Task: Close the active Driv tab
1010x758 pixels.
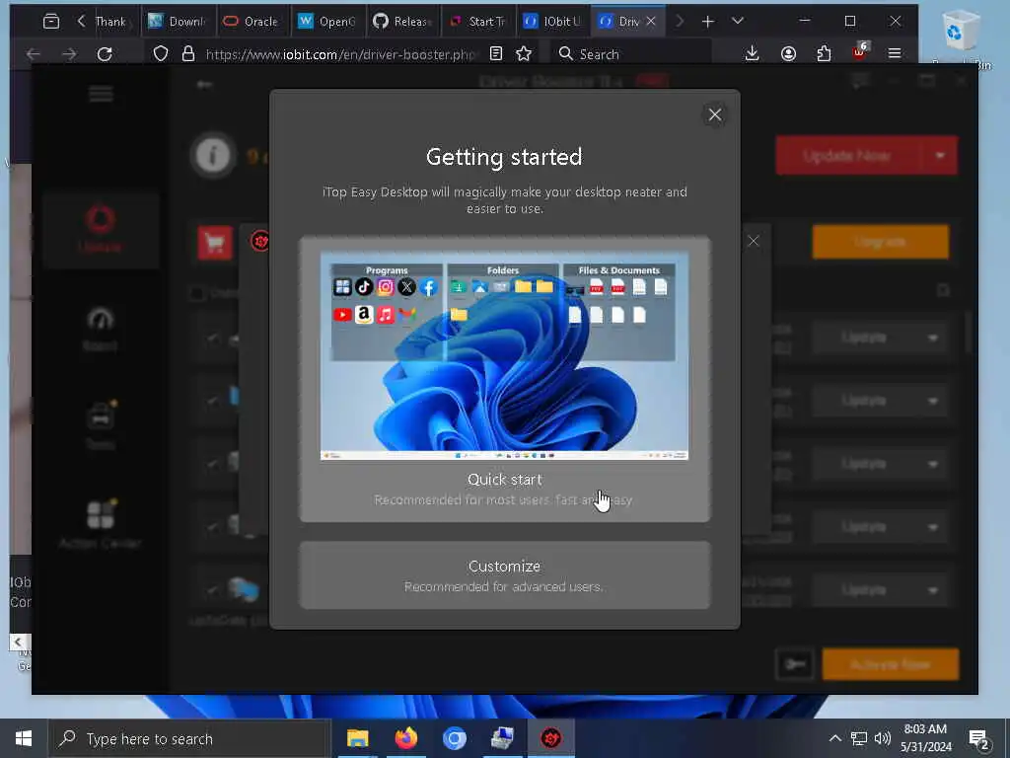Action: [651, 22]
